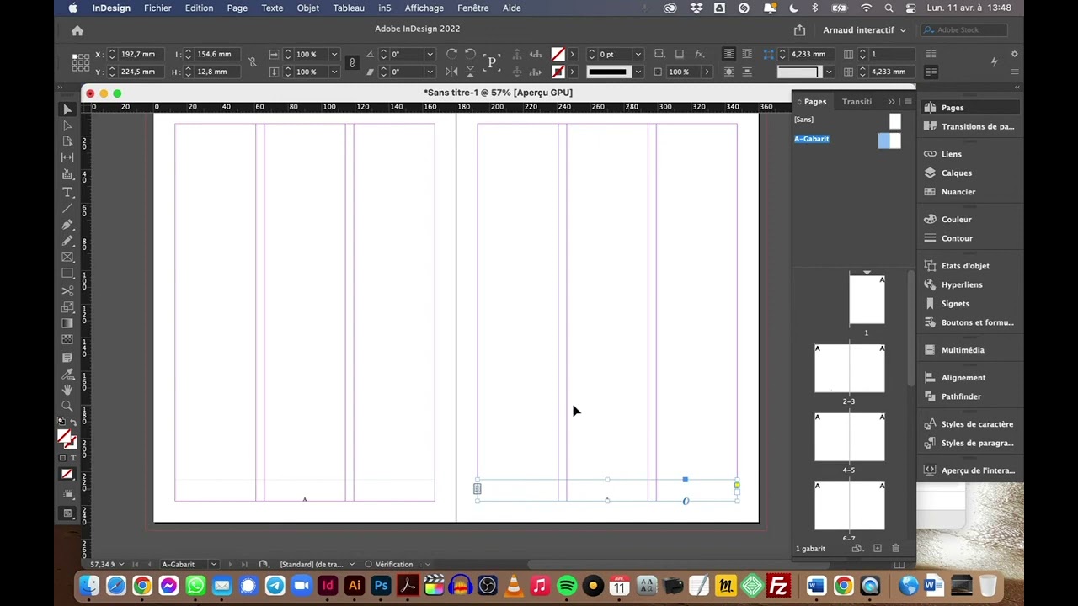Image resolution: width=1078 pixels, height=606 pixels.
Task: Click the Fill/Stroke swatch in toolbox
Action: click(67, 439)
